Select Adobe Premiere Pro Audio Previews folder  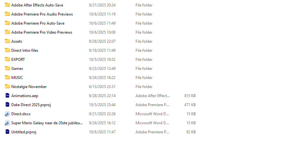42,14
